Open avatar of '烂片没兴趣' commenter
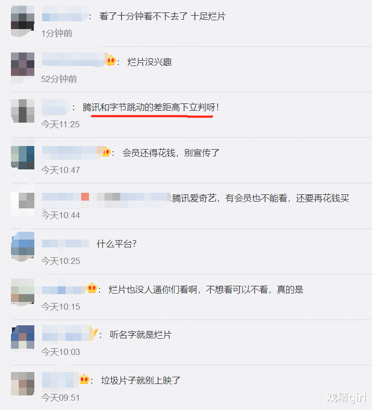Viewport: 372px width, 410px height. coord(22,68)
